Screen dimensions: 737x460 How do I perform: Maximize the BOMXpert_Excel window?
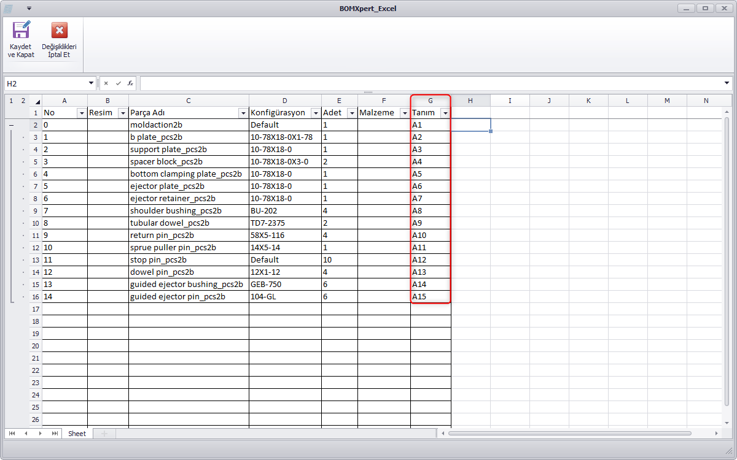click(x=705, y=8)
